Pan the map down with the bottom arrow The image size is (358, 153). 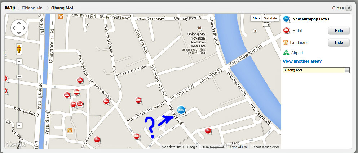click(x=19, y=33)
